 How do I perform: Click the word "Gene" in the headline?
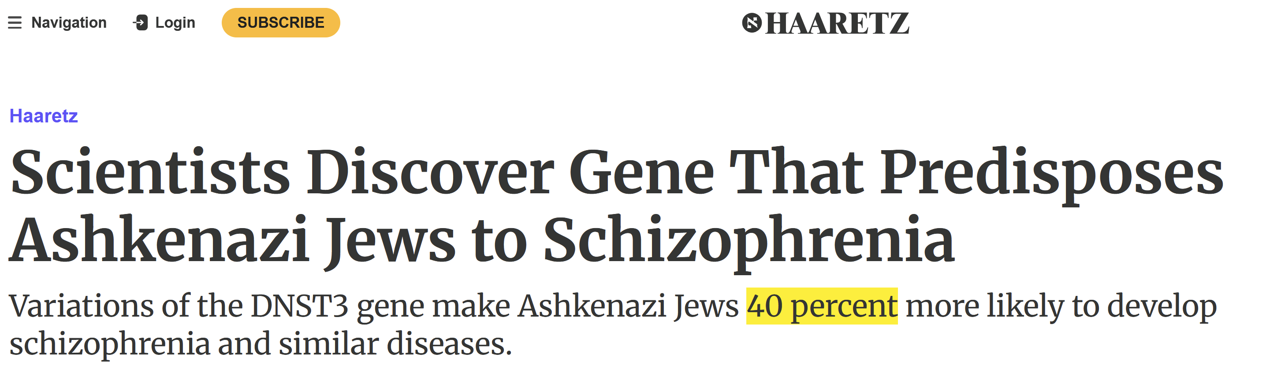click(x=641, y=172)
